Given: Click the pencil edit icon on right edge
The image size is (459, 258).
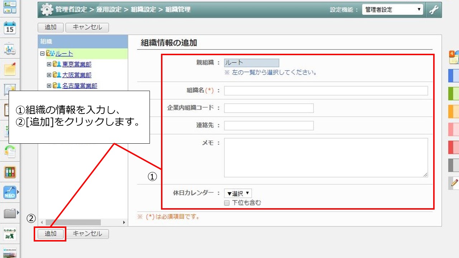Looking at the screenshot, I should [x=454, y=183].
